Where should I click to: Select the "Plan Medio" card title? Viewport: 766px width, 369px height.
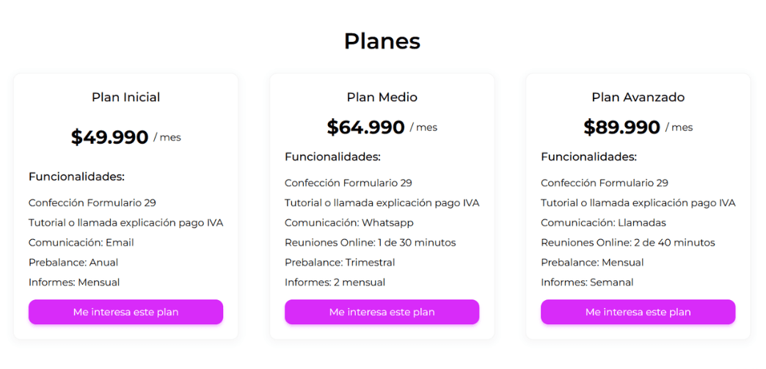click(x=382, y=97)
